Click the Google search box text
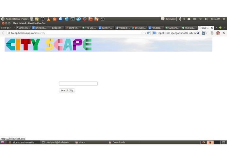The width and height of the screenshot is (227, 161). (177, 33)
